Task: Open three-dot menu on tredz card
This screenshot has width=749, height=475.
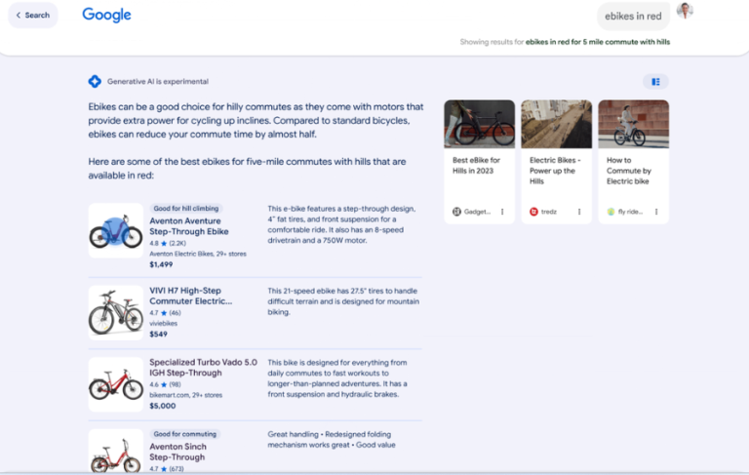Action: click(579, 212)
